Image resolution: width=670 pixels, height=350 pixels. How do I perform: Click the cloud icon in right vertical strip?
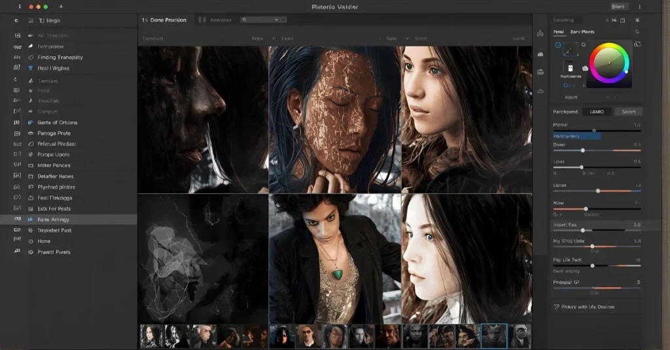[x=540, y=91]
